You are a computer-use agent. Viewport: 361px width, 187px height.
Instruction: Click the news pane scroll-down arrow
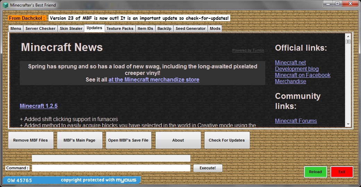coord(348,124)
